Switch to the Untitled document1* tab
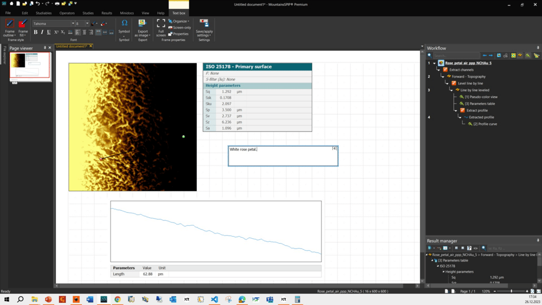This screenshot has height=305, width=542. pos(72,46)
